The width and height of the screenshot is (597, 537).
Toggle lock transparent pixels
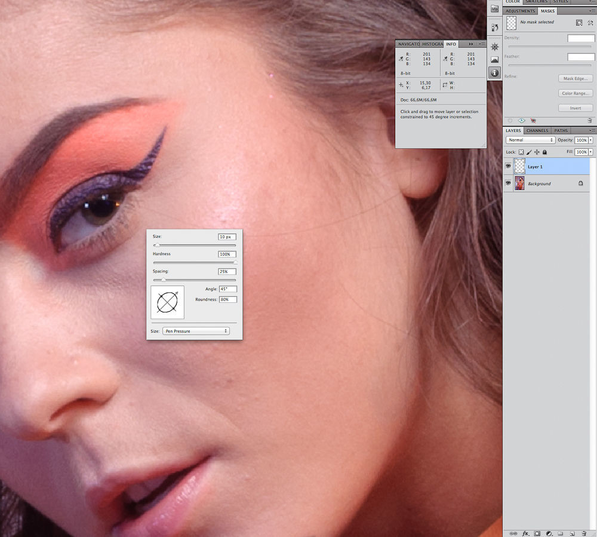tap(521, 152)
